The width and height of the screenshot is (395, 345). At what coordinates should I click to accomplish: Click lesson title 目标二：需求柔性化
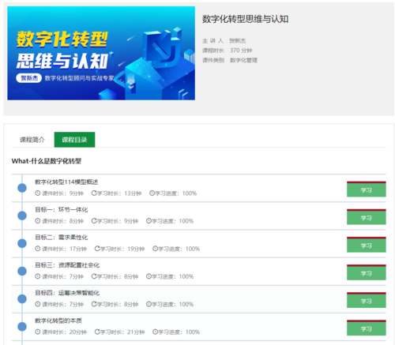[62, 238]
